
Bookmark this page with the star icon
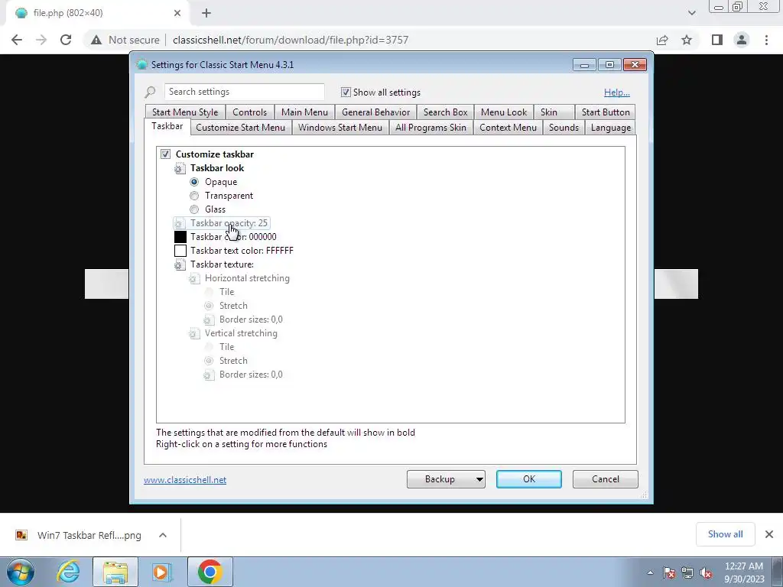pos(687,40)
